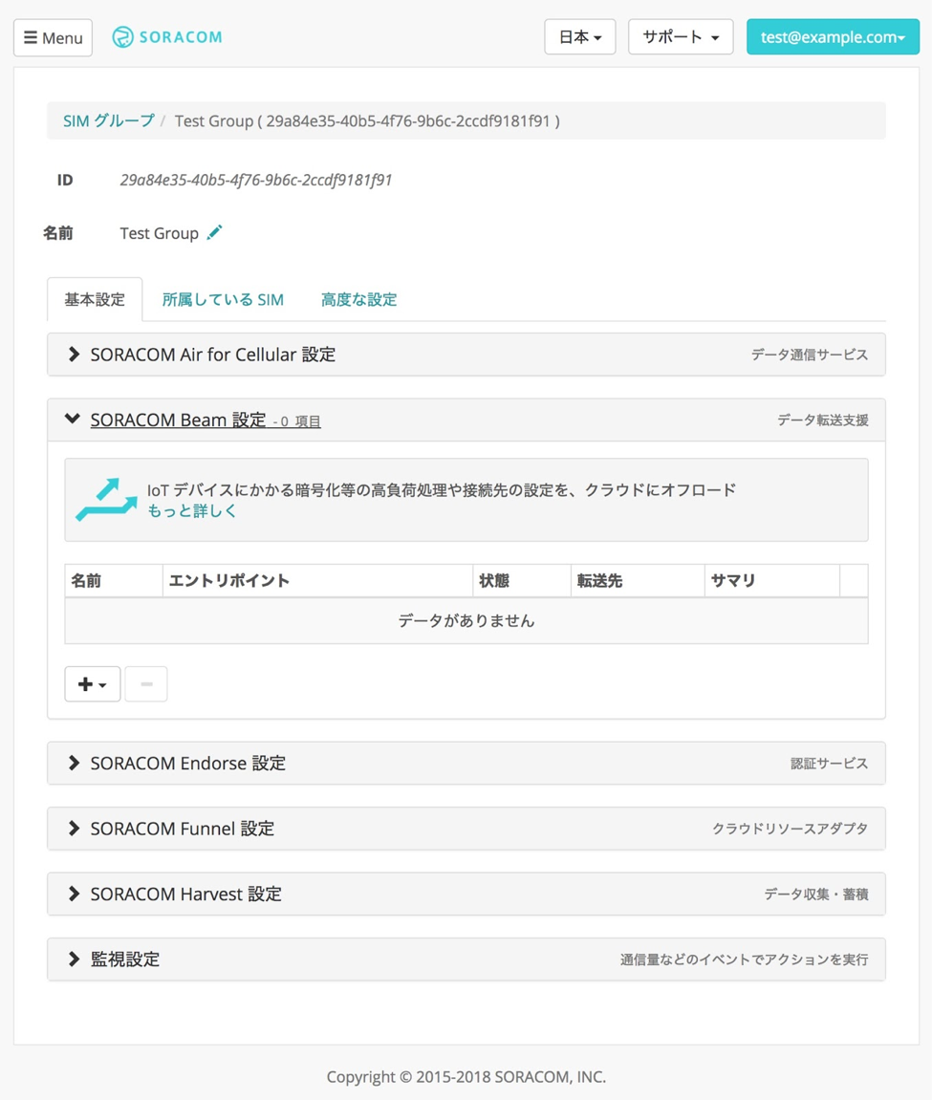Open the test@example.com account menu
The height and width of the screenshot is (1100, 932).
click(x=833, y=37)
